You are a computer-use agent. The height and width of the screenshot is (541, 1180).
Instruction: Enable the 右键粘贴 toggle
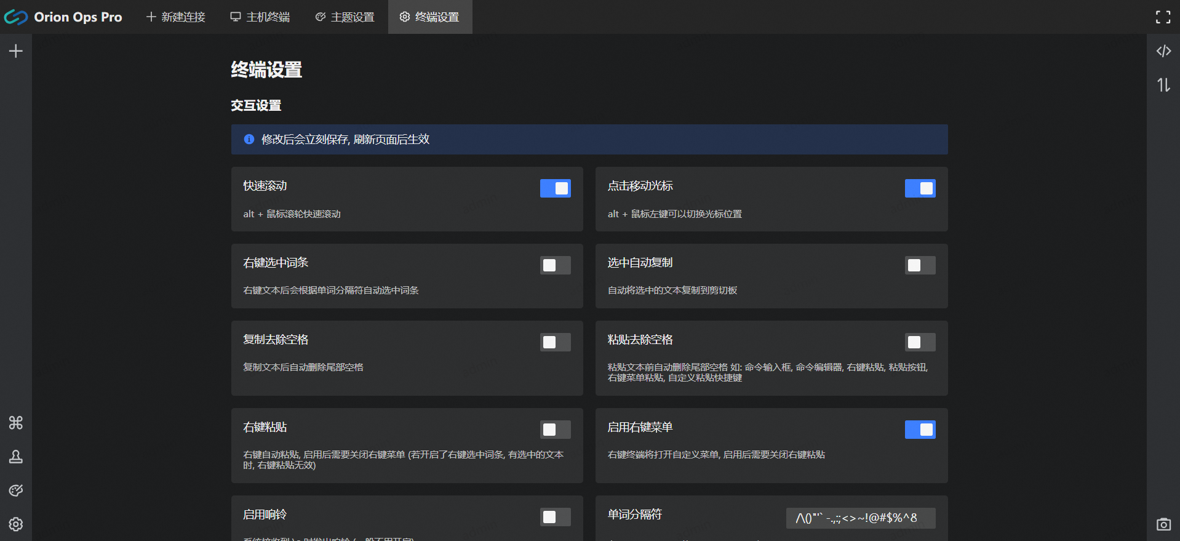pyautogui.click(x=555, y=430)
